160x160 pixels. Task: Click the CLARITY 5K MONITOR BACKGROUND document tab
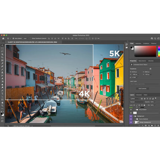(32, 42)
